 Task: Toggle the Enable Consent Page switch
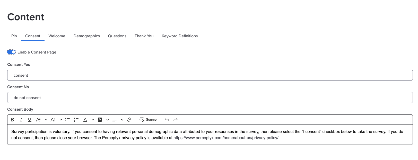[11, 52]
